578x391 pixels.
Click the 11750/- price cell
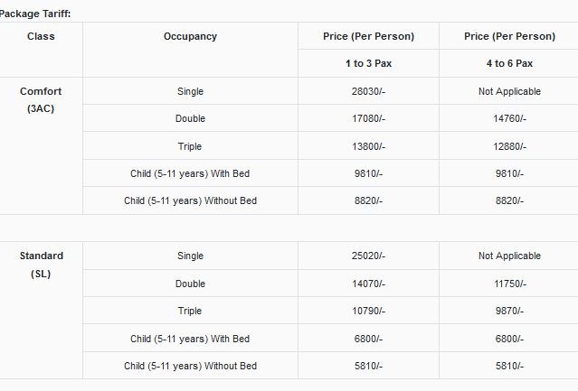pyautogui.click(x=510, y=284)
